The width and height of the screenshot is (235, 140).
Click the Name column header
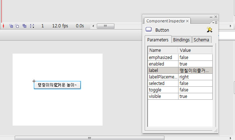click(x=163, y=50)
